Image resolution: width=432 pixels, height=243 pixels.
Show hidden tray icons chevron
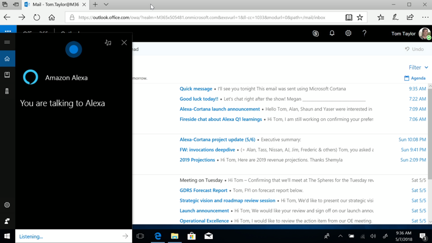click(340, 236)
